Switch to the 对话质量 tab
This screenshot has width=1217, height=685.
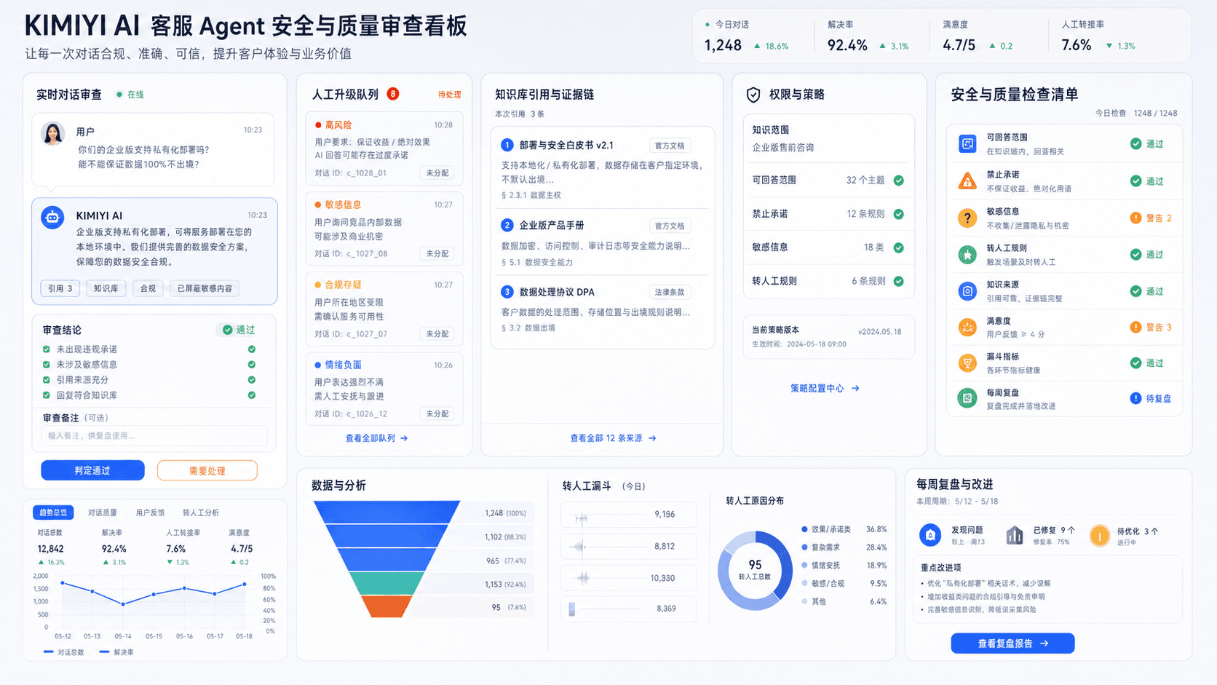[x=102, y=512]
